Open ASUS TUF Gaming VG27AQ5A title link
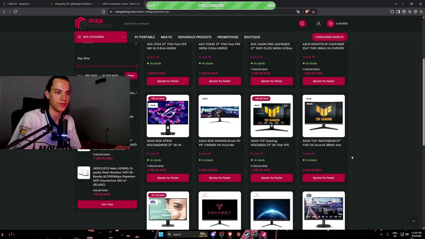This screenshot has height=239, width=425. tap(270, 143)
